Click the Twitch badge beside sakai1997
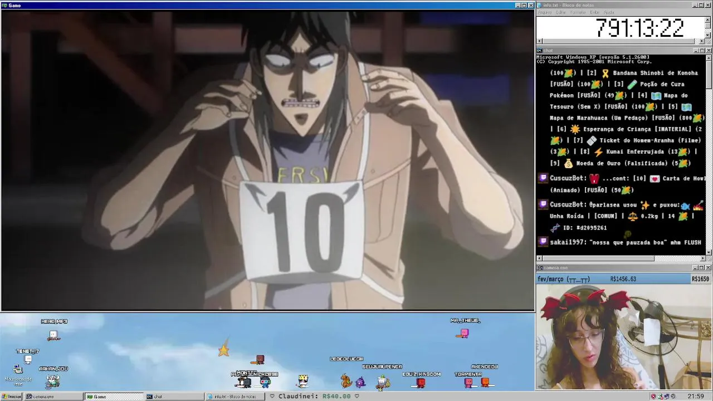Screen dimensions: 713x401 point(543,242)
